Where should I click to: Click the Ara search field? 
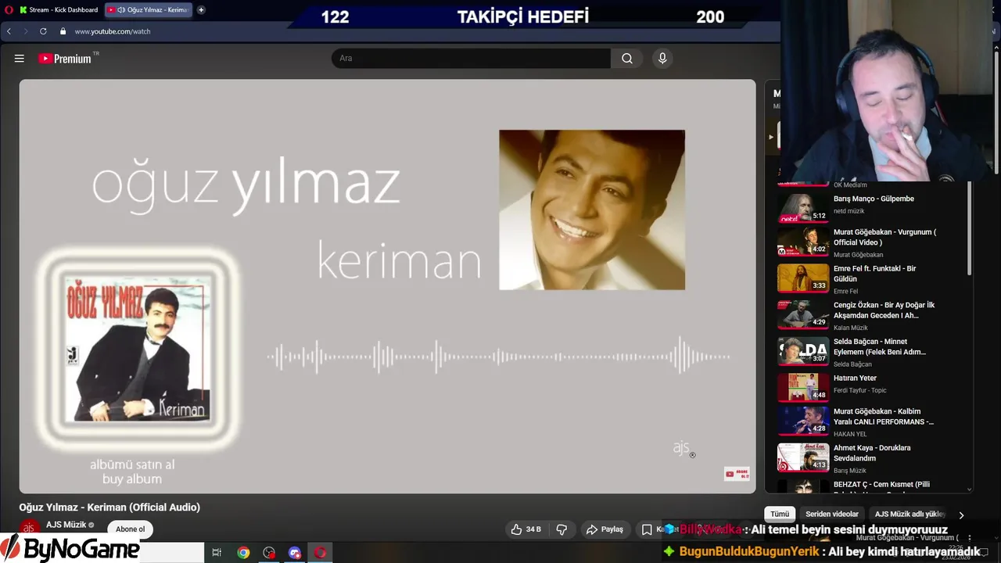tap(471, 59)
